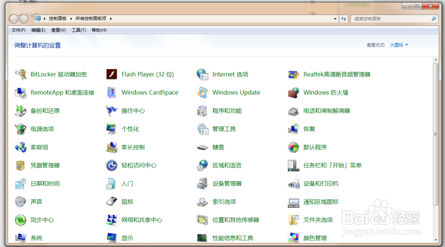Open recent pages dropdown beside Forward button
This screenshot has height=247, width=445.
click(x=31, y=19)
